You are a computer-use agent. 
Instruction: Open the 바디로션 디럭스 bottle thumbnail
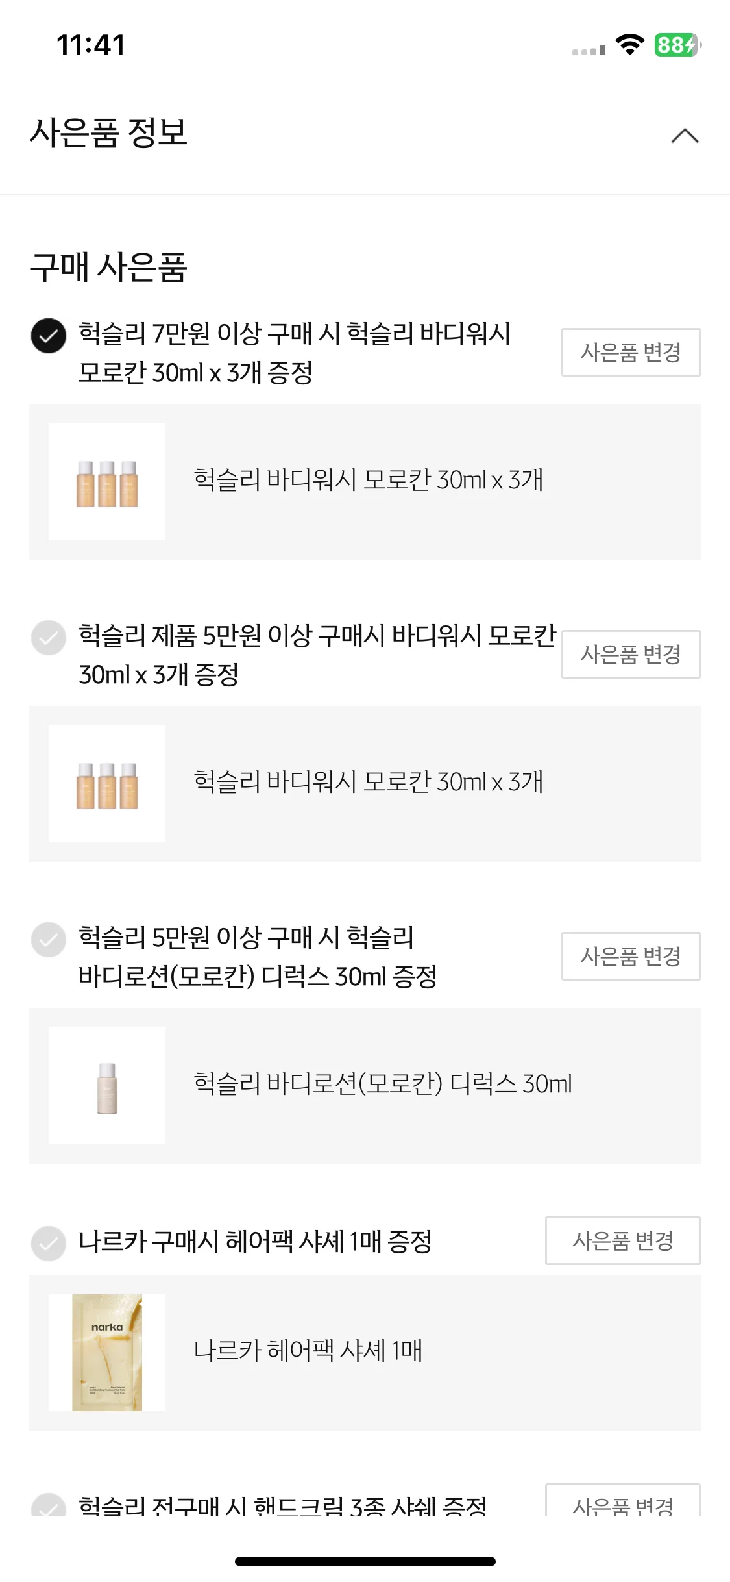tap(107, 1086)
